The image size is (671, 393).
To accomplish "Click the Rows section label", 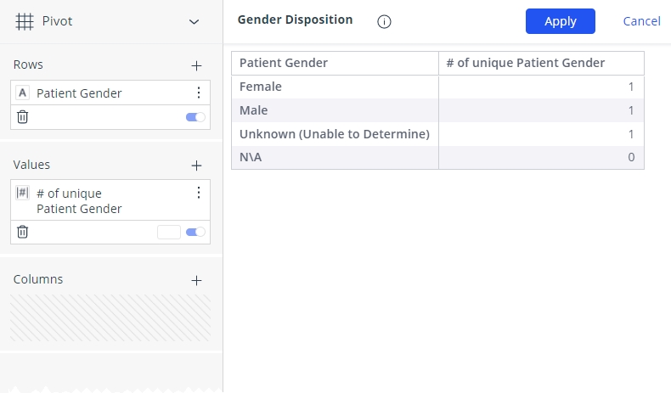I will [28, 65].
